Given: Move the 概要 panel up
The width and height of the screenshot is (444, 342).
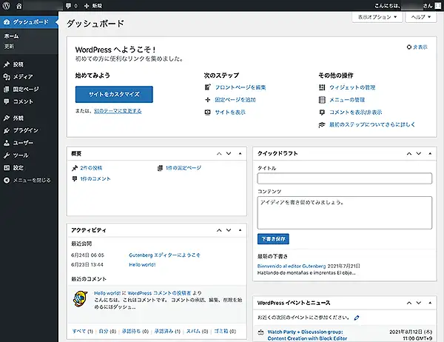Looking at the screenshot, I should [219, 153].
